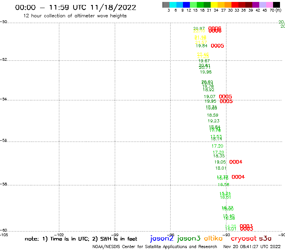Click the subtitle '12 hour collection of altimeter wave heights'
The width and height of the screenshot is (285, 250).
point(75,16)
